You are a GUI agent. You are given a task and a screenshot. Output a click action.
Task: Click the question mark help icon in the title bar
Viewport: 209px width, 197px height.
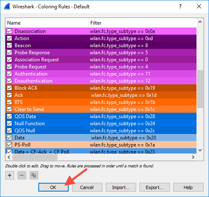(x=180, y=6)
